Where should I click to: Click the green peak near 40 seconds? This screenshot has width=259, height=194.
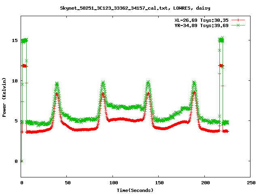point(57,84)
